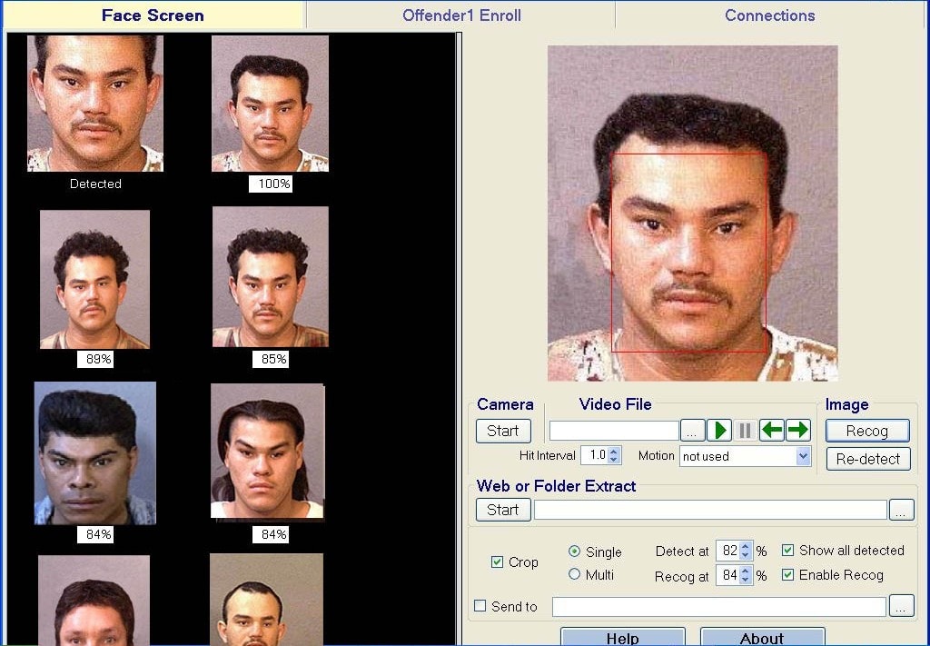
Task: Switch to the Offender1 Enroll tab
Action: click(461, 15)
